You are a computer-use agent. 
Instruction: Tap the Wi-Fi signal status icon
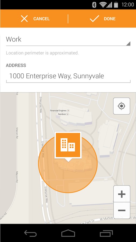coord(103,5)
